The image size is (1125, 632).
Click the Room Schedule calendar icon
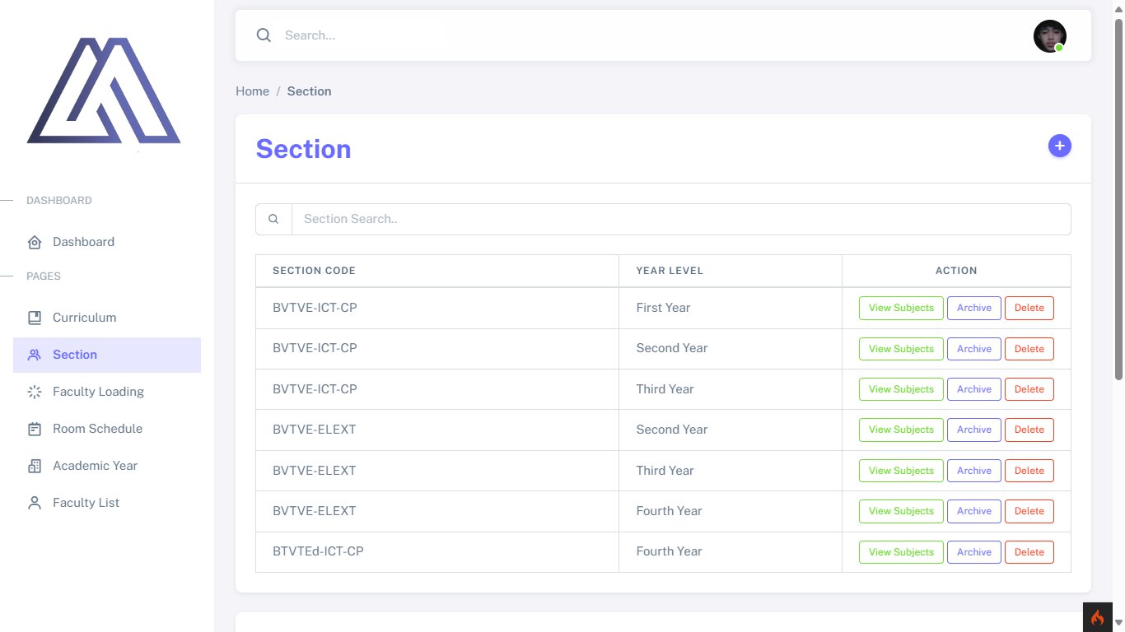[x=35, y=429]
